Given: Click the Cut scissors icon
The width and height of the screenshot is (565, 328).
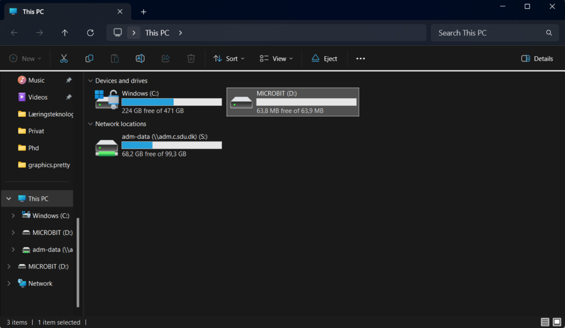Looking at the screenshot, I should pos(64,58).
